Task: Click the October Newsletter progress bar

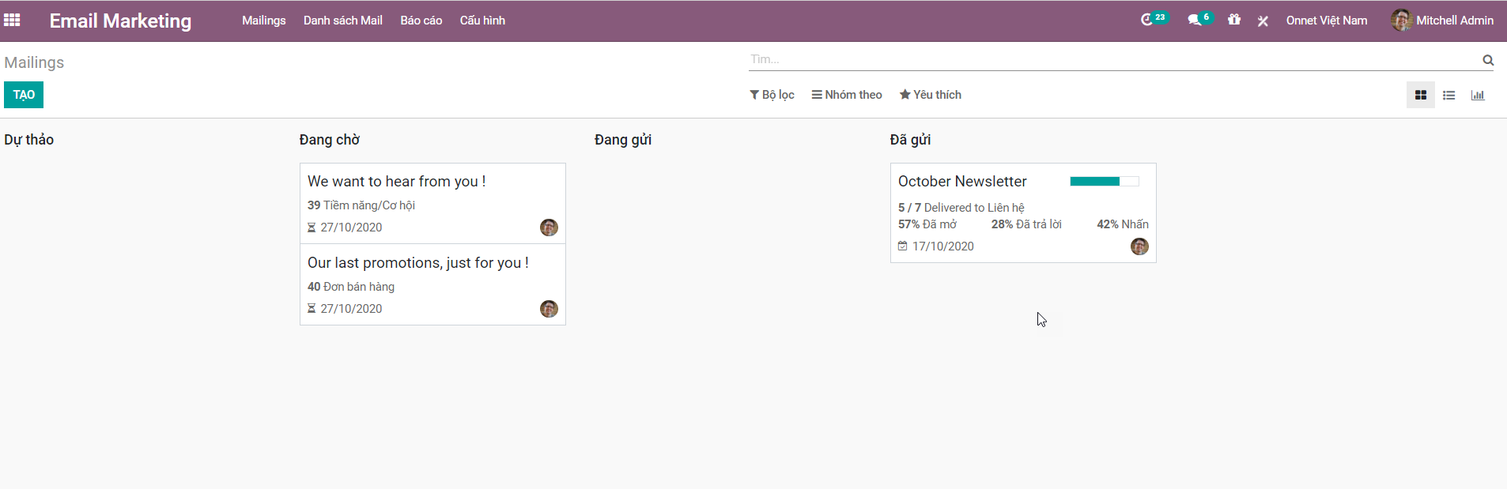Action: coord(1104,182)
